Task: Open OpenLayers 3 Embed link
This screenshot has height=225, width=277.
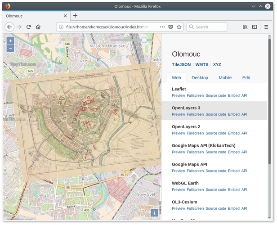Action: [234, 114]
